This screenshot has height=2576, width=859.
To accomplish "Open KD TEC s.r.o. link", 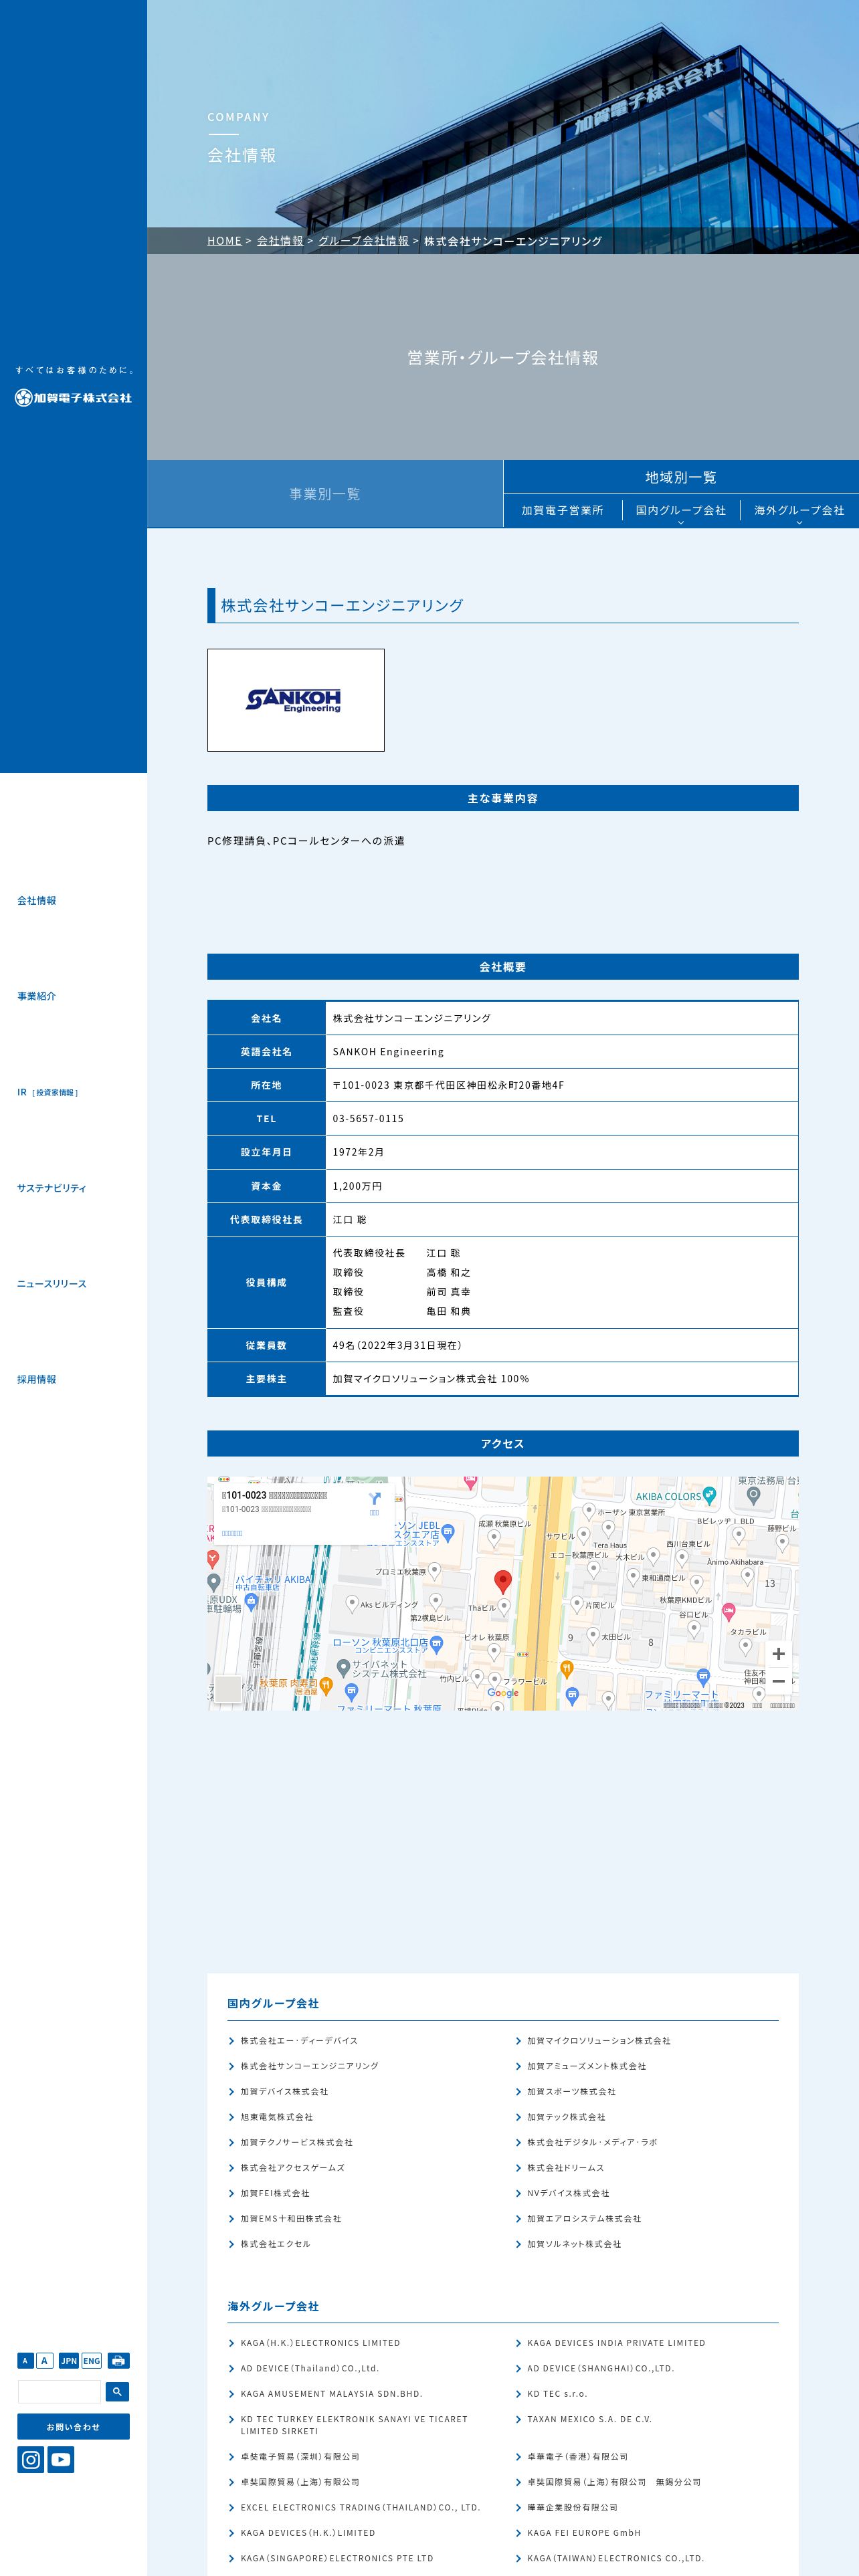I will pos(557,2394).
